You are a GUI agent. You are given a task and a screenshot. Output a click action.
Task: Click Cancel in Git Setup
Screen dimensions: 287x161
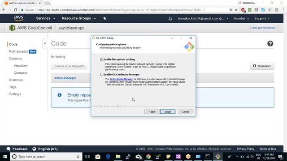coord(185,112)
